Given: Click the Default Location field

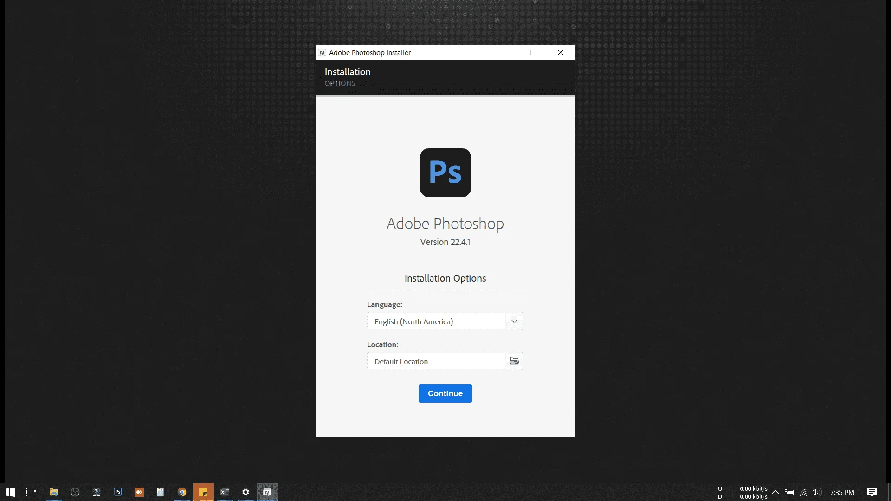Looking at the screenshot, I should point(436,361).
